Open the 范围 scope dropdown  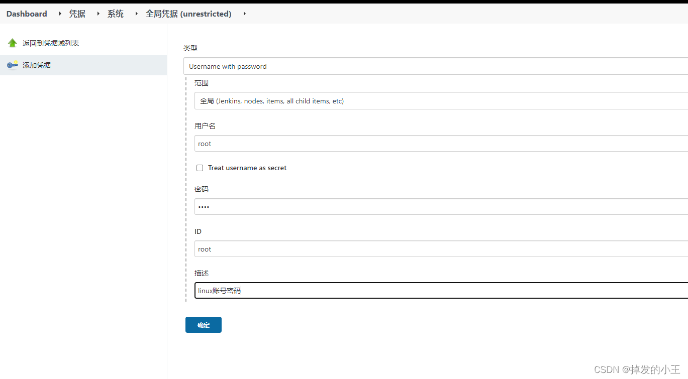(x=441, y=101)
